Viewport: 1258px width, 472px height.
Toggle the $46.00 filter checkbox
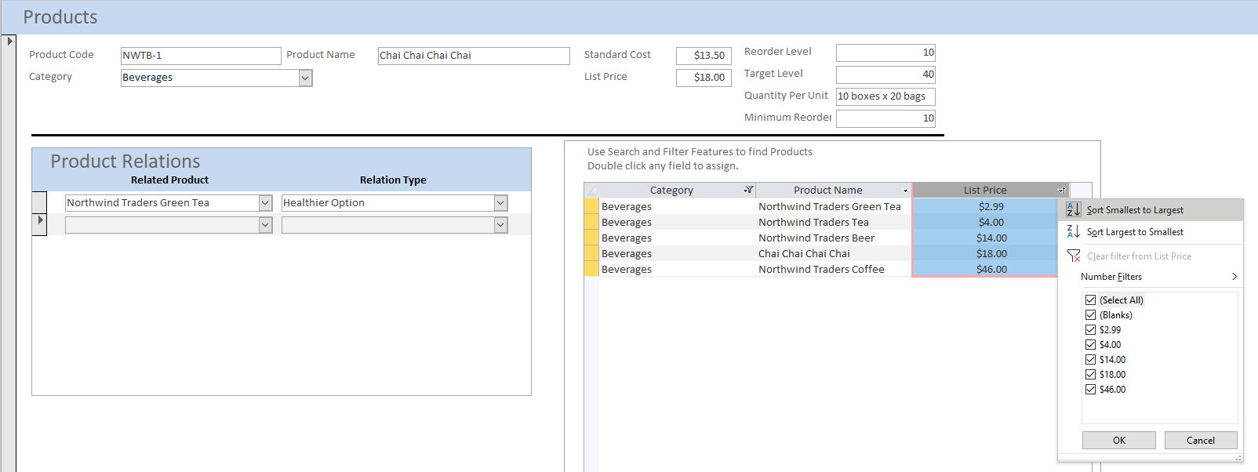(1090, 389)
